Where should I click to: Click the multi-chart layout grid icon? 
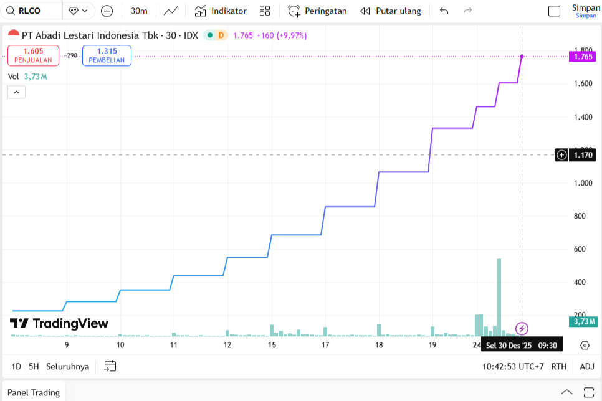(265, 11)
